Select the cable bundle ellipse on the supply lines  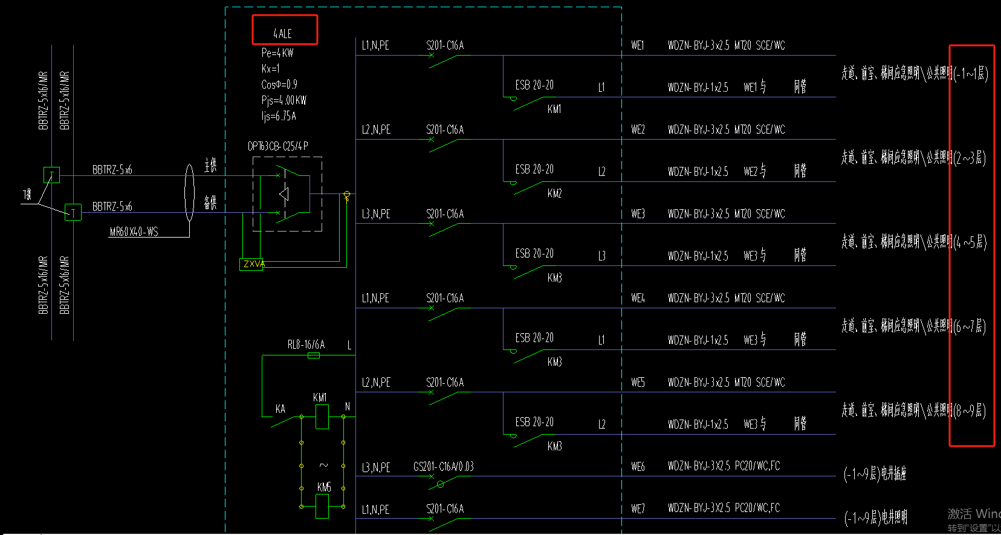click(189, 193)
